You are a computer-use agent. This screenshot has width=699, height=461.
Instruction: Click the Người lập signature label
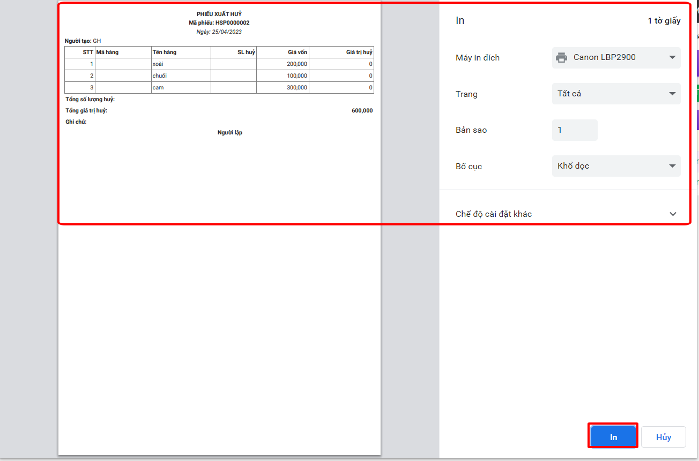pyautogui.click(x=230, y=133)
